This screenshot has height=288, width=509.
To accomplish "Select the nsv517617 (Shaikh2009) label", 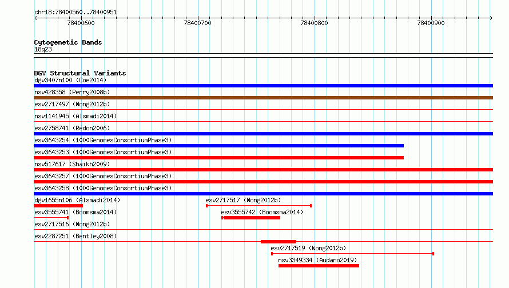I will click(x=72, y=164).
